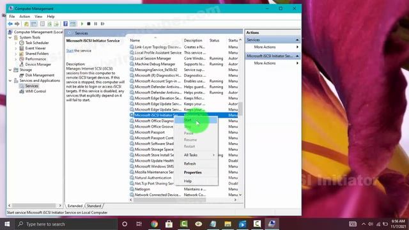Click the Windows Start button

click(x=7, y=224)
